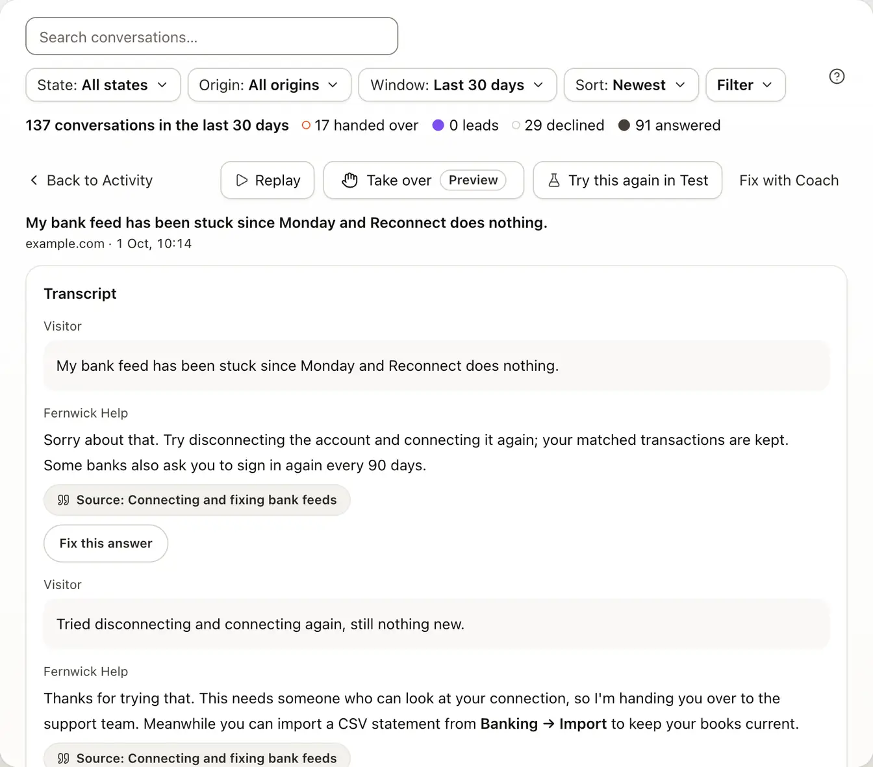Expand the Filter dropdown
This screenshot has width=873, height=767.
pyautogui.click(x=746, y=85)
